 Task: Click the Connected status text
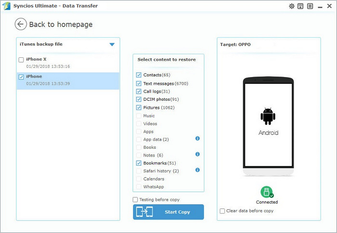(267, 202)
